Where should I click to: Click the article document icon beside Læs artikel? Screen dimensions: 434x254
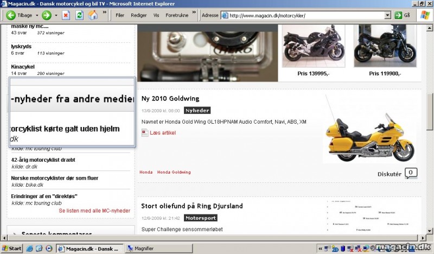[x=145, y=132]
